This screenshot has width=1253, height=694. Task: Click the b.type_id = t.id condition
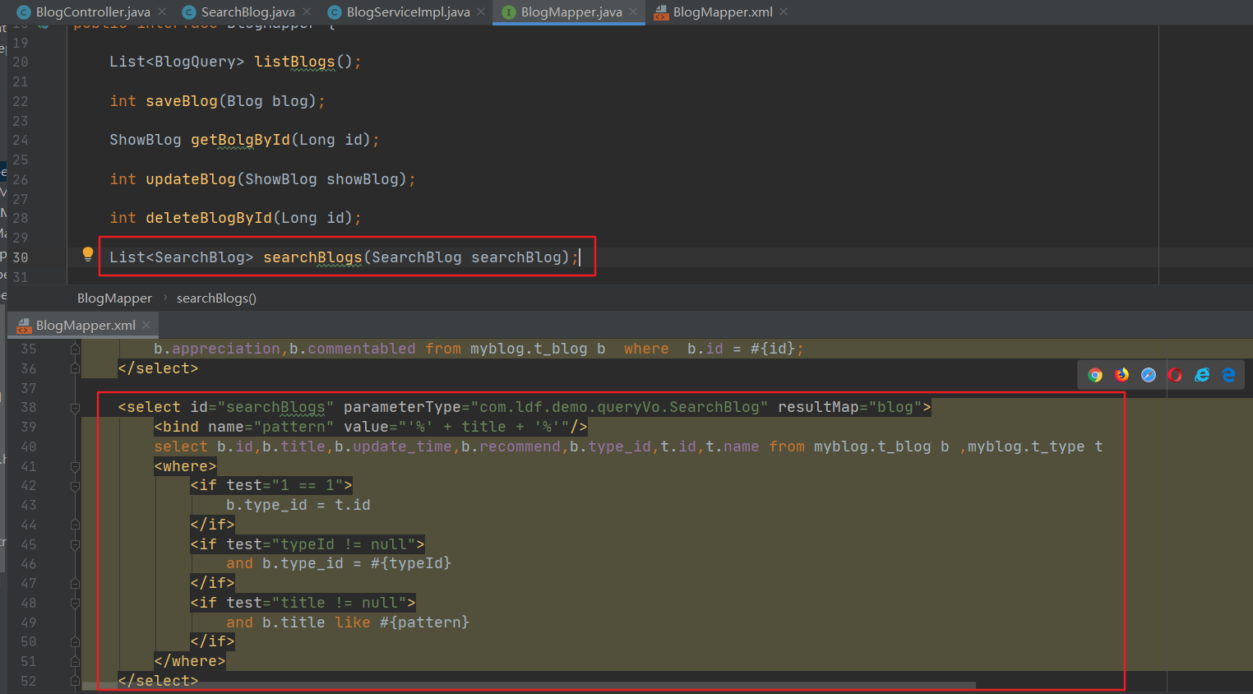pos(298,505)
